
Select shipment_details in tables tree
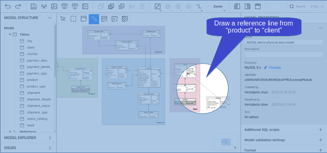point(39,99)
